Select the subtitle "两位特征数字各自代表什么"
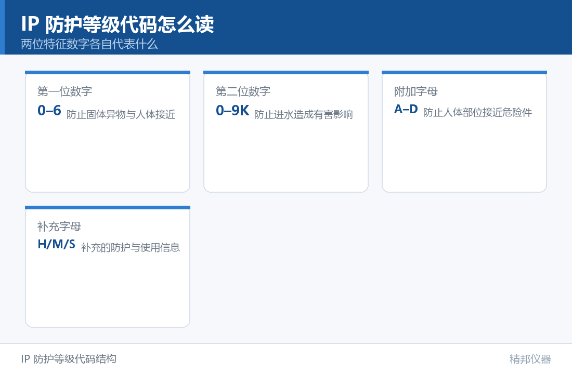 tap(89, 44)
